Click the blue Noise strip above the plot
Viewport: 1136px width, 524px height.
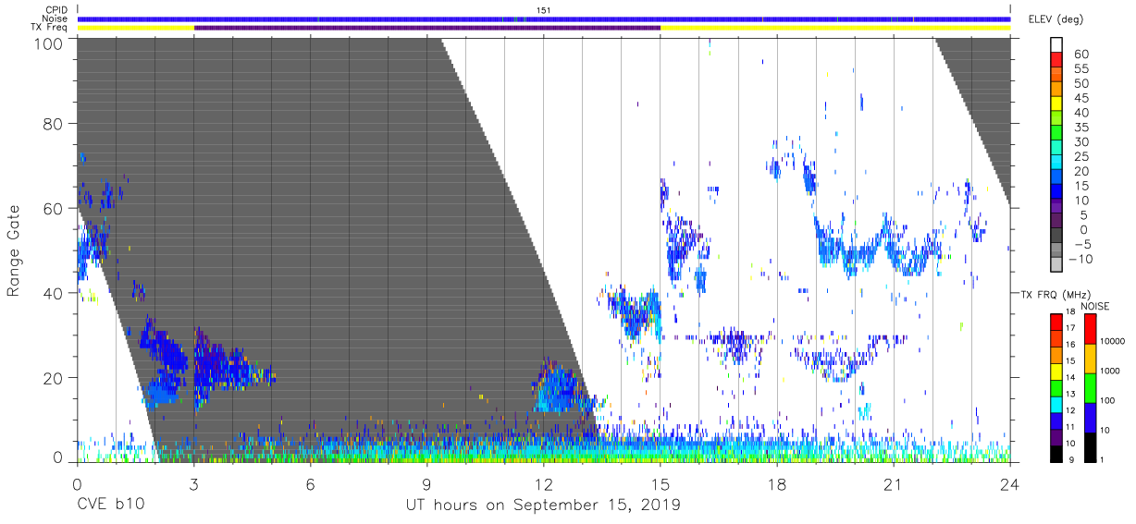tap(544, 18)
